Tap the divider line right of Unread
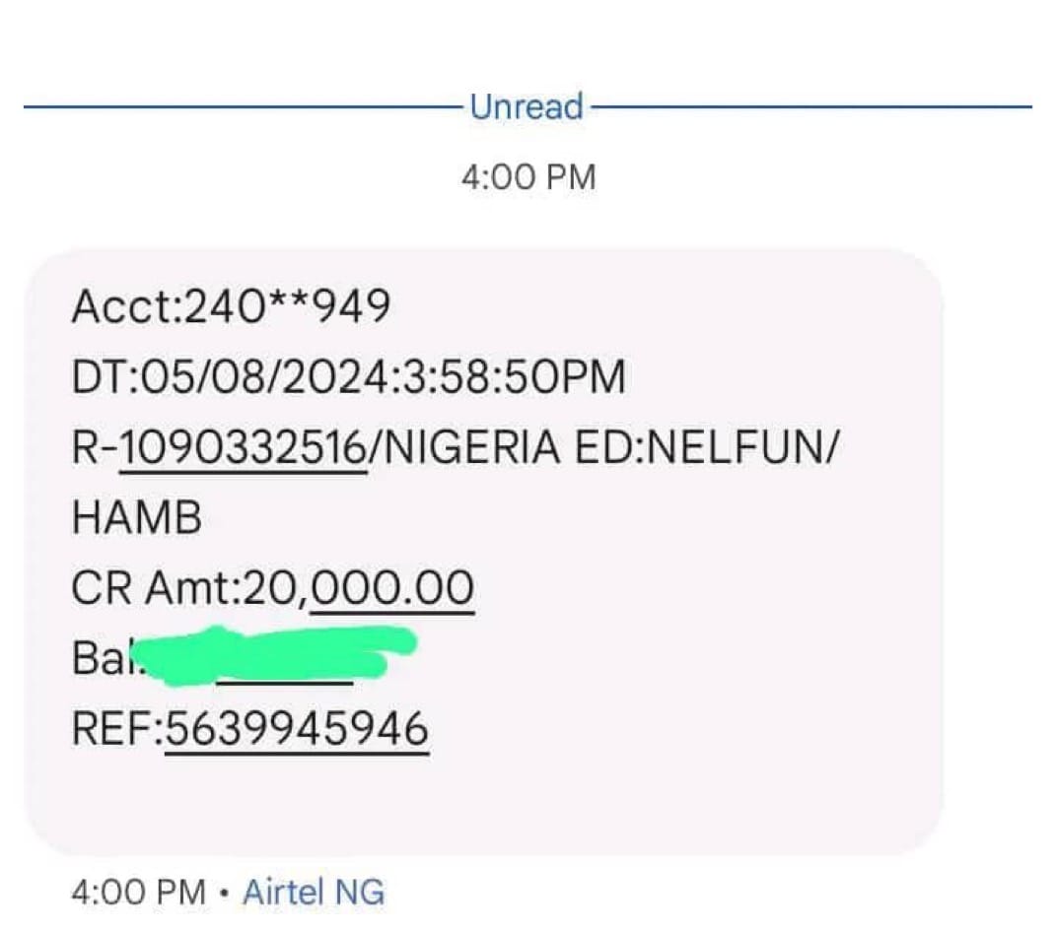The image size is (1055, 932). click(x=810, y=106)
